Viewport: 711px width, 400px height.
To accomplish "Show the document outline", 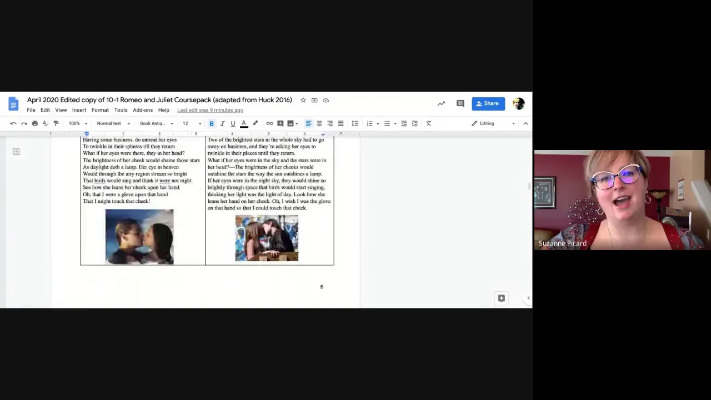I will click(x=16, y=151).
